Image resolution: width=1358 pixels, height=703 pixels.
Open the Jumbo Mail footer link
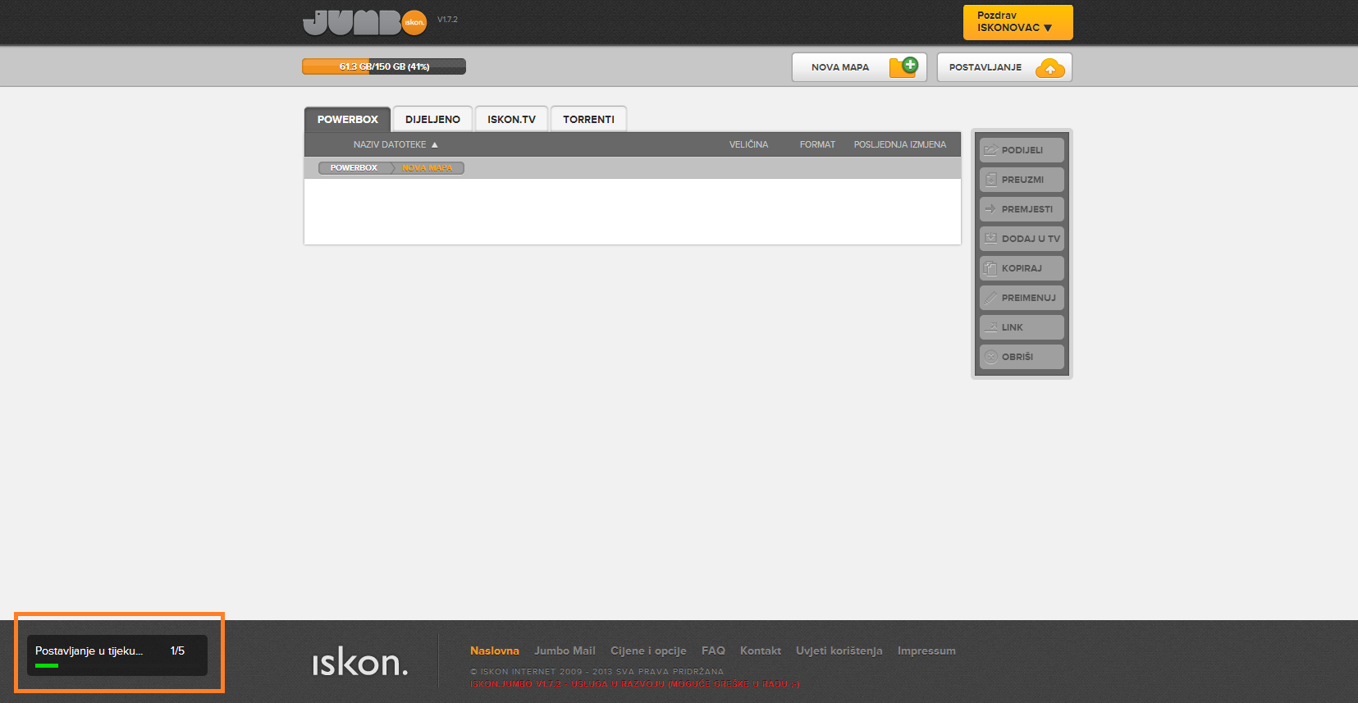[x=565, y=651]
